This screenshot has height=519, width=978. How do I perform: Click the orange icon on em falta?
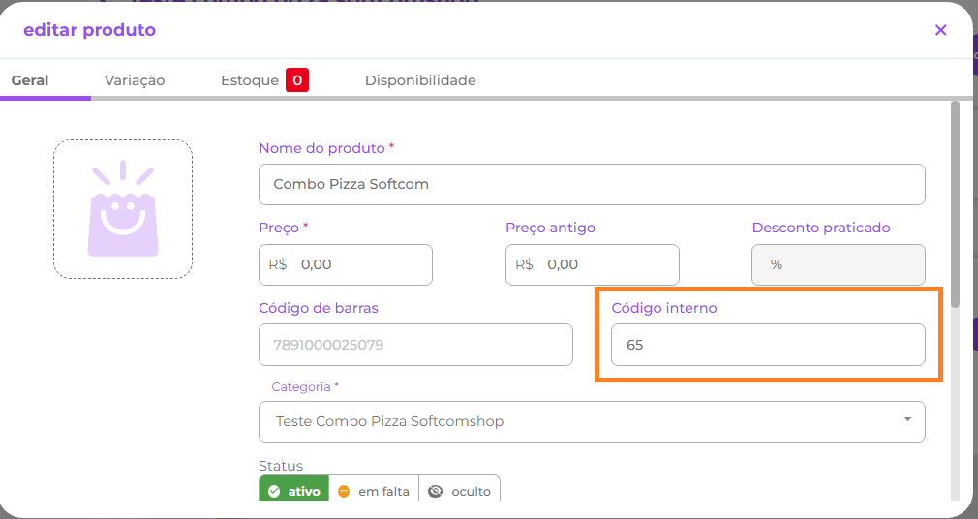point(344,491)
